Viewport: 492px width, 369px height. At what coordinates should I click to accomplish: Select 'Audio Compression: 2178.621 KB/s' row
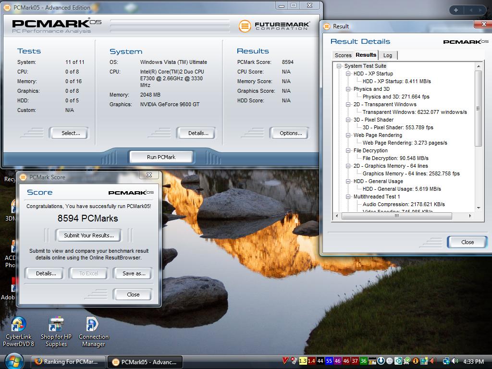tap(404, 204)
